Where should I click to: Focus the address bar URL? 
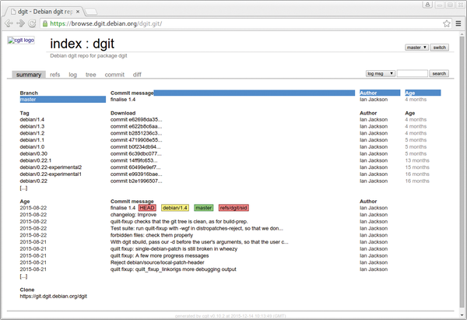pyautogui.click(x=241, y=23)
